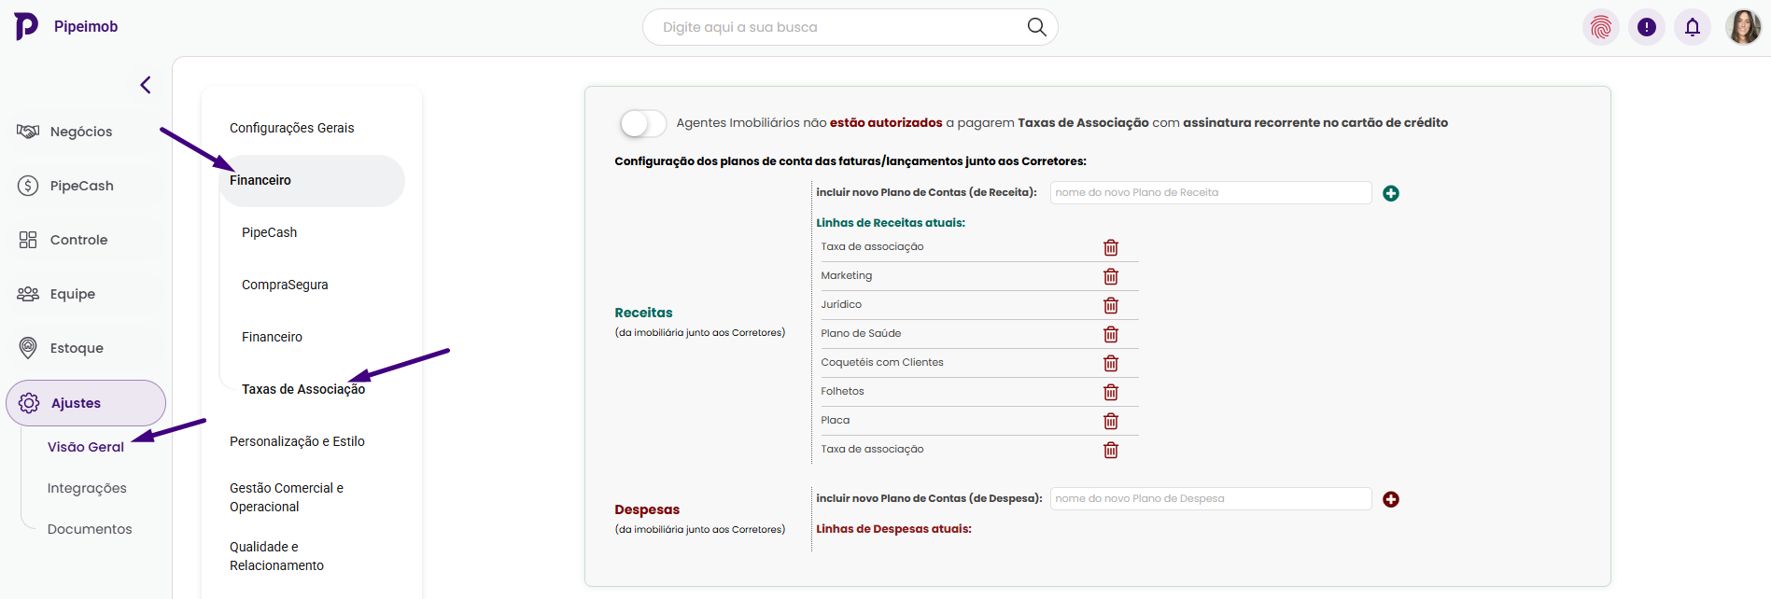Viewport: 1771px width, 599px height.
Task: Open the Integrações submenu link
Action: (x=87, y=488)
